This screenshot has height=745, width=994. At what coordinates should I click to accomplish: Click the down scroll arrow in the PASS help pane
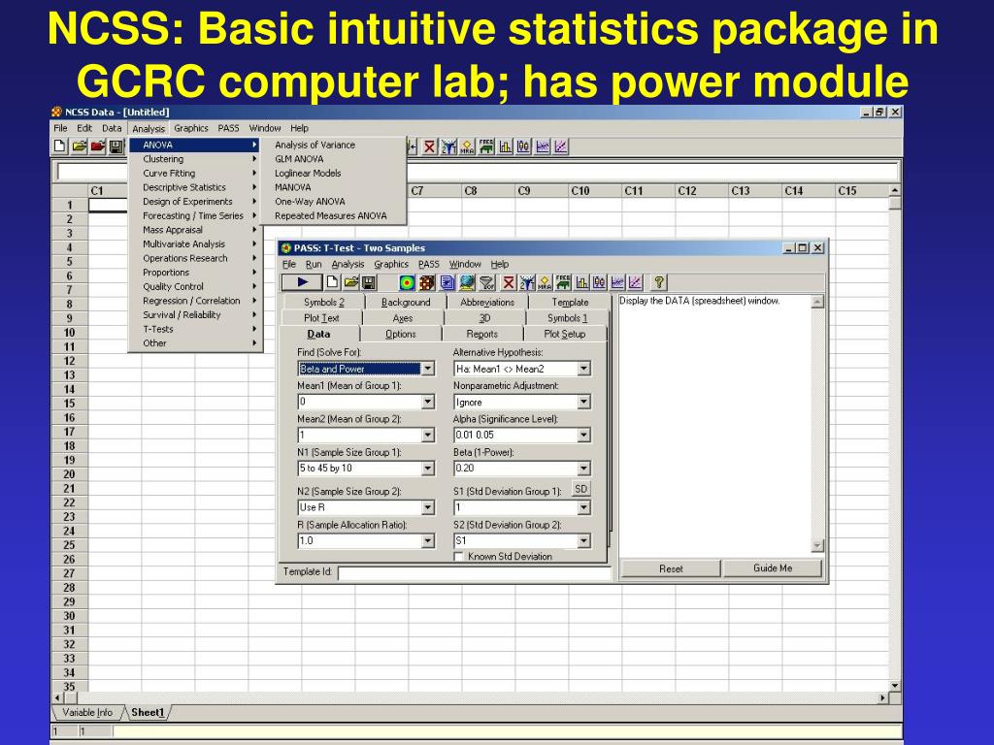coord(817,545)
